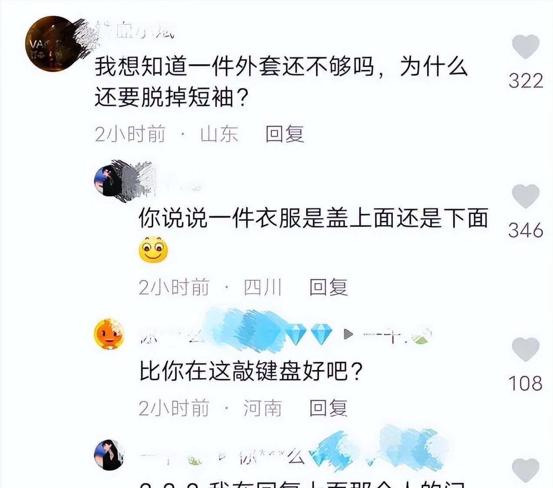Open the dark gold avatar of first commenter
Screen dimensions: 553x488
coord(53,44)
